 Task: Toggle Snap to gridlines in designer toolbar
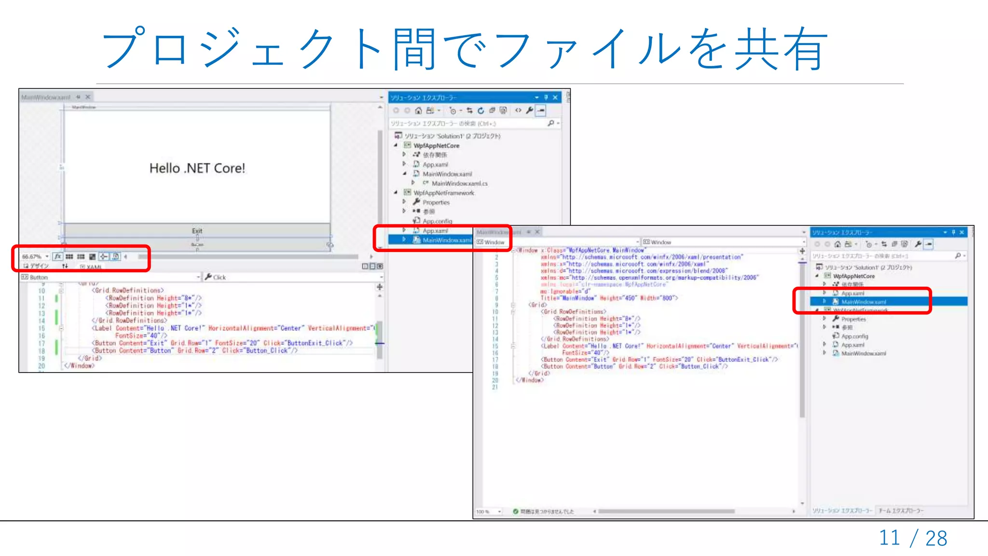pyautogui.click(x=81, y=257)
